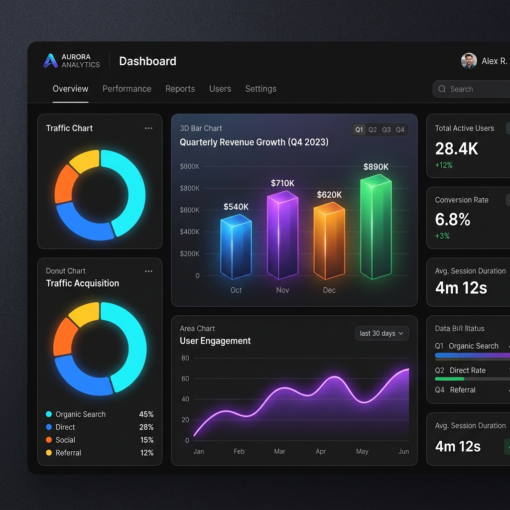Click Q1 Organic Search progress bar

point(472,356)
